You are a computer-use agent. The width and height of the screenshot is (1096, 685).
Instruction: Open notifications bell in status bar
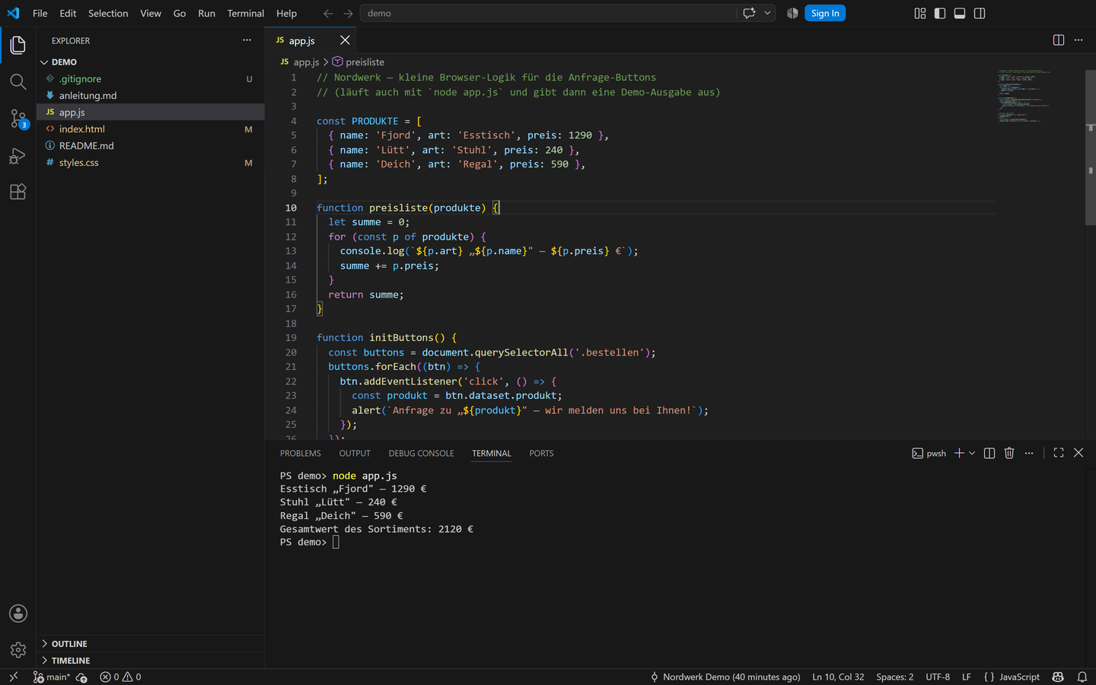point(1082,677)
